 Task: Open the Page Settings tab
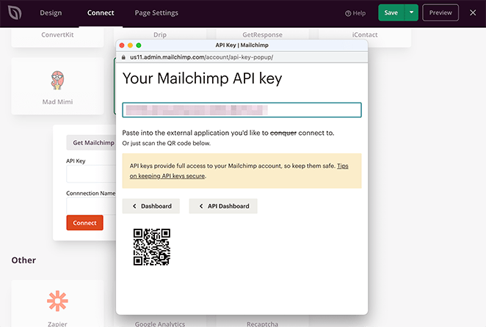[x=156, y=13]
